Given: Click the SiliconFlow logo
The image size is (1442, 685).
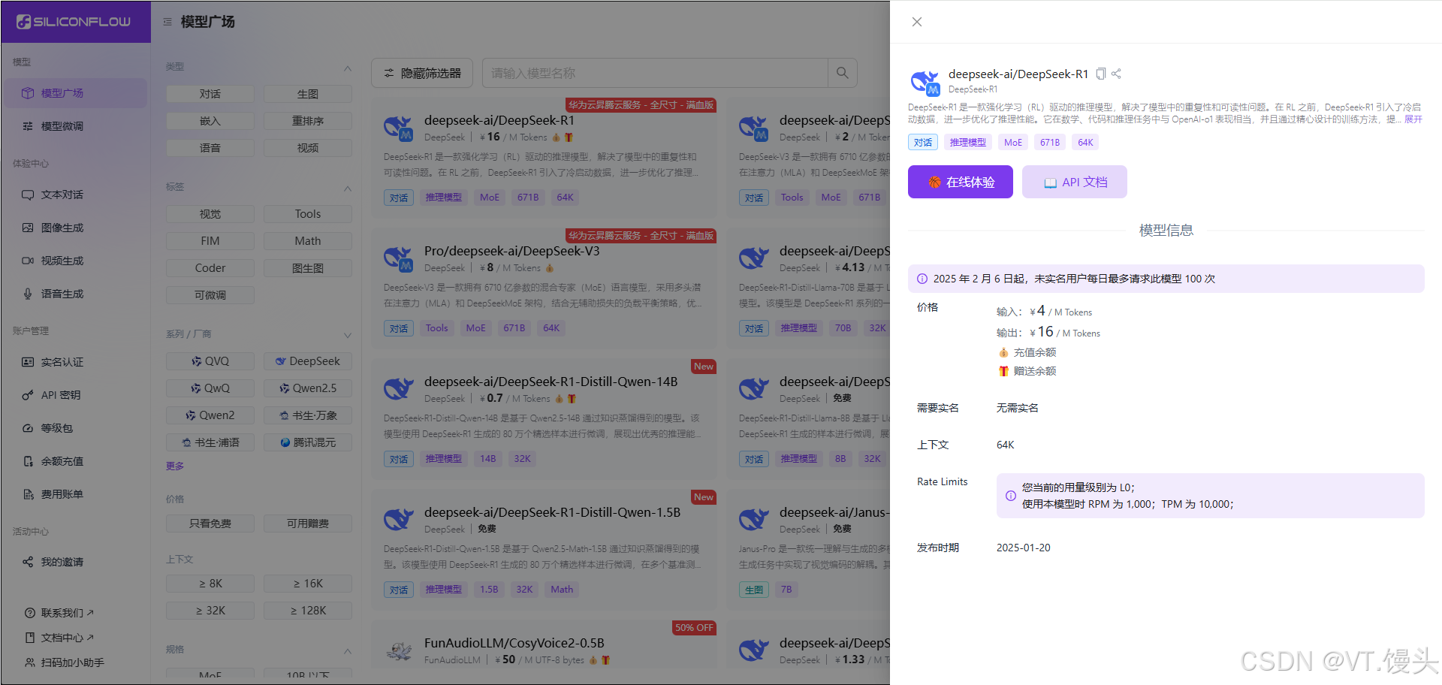Looking at the screenshot, I should coord(74,22).
